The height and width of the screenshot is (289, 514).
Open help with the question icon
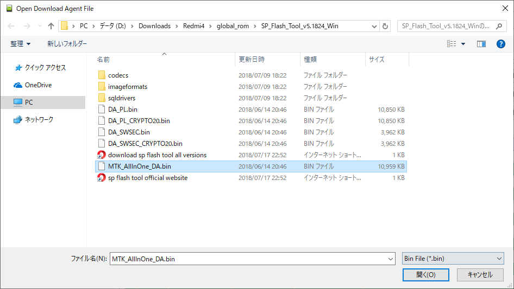501,44
